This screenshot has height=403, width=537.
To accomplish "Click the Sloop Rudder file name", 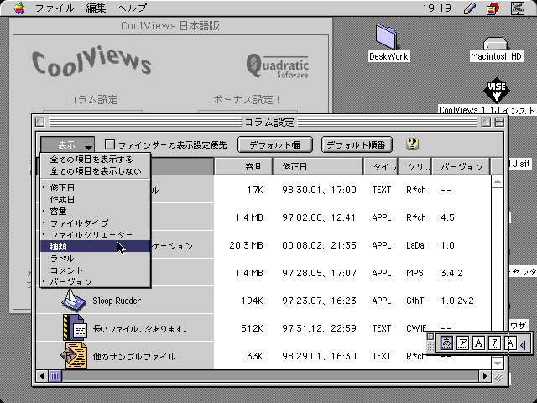I will tap(117, 301).
